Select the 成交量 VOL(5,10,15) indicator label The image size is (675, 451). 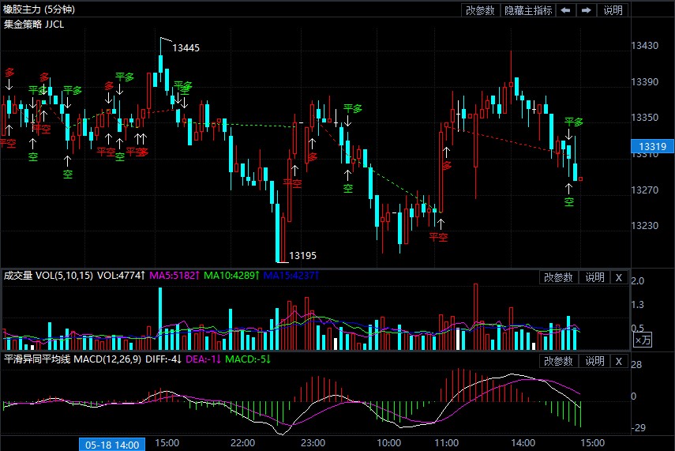[x=48, y=276]
